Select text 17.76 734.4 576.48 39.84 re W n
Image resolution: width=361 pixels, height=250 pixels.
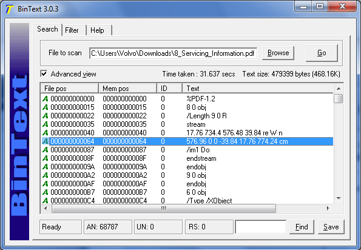(234, 133)
